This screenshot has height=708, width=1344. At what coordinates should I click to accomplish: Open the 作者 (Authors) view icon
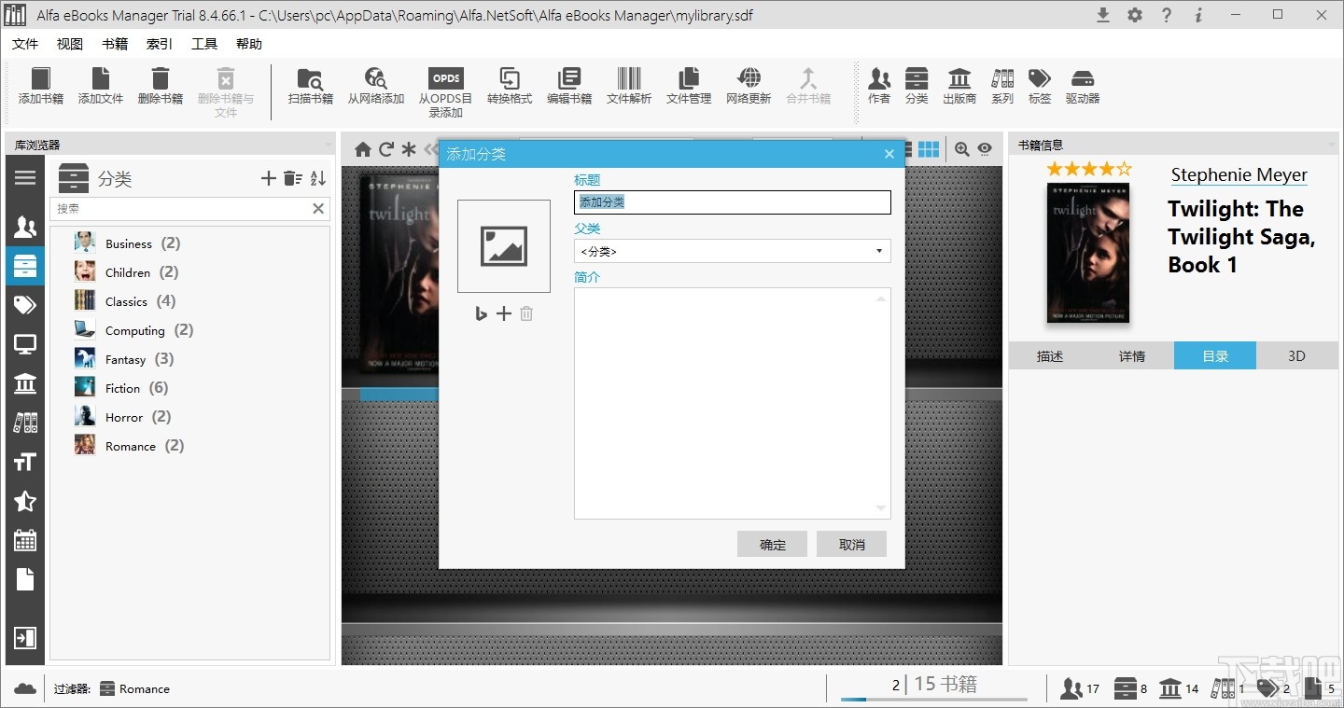click(878, 89)
